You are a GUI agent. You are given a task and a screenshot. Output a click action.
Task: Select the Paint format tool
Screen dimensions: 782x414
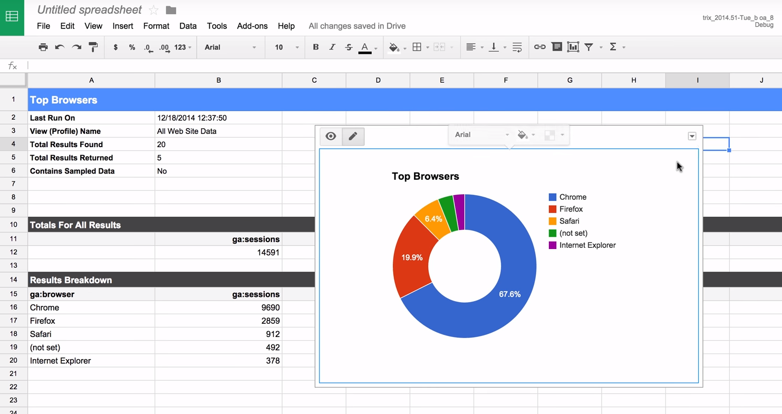[93, 47]
